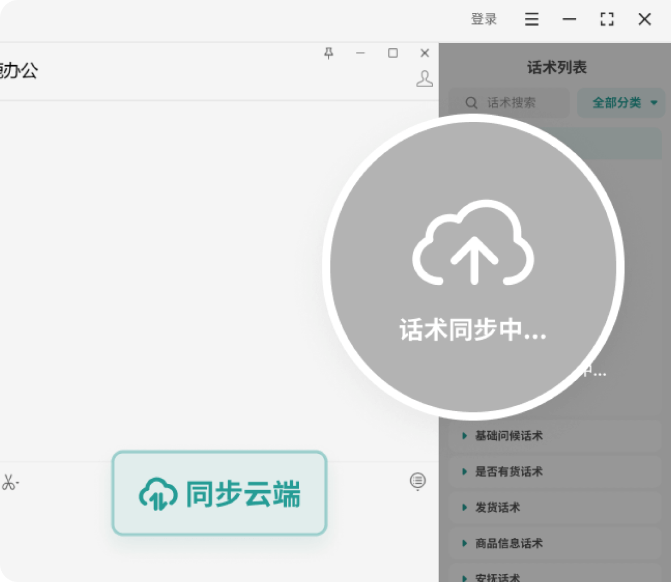The width and height of the screenshot is (671, 582).
Task: Open the message list icon beside input
Action: [418, 481]
